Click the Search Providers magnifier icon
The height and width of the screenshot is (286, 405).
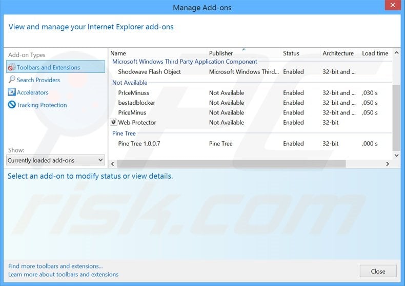(12, 80)
